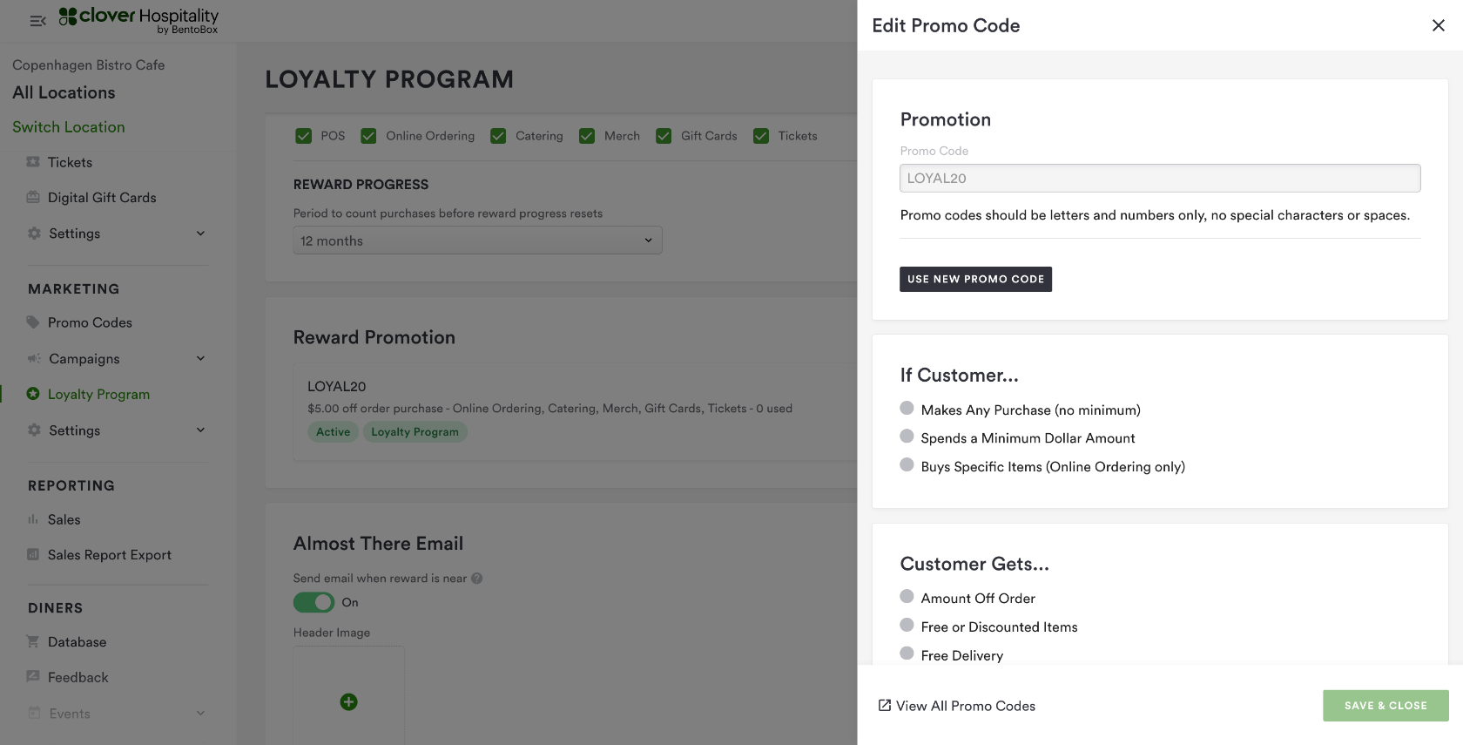This screenshot has width=1463, height=745.
Task: Select Amount Off Order radio option
Action: pyautogui.click(x=907, y=597)
